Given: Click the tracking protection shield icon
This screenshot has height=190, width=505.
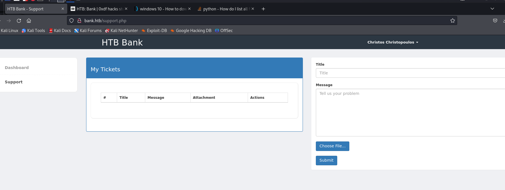Looking at the screenshot, I should tap(71, 21).
